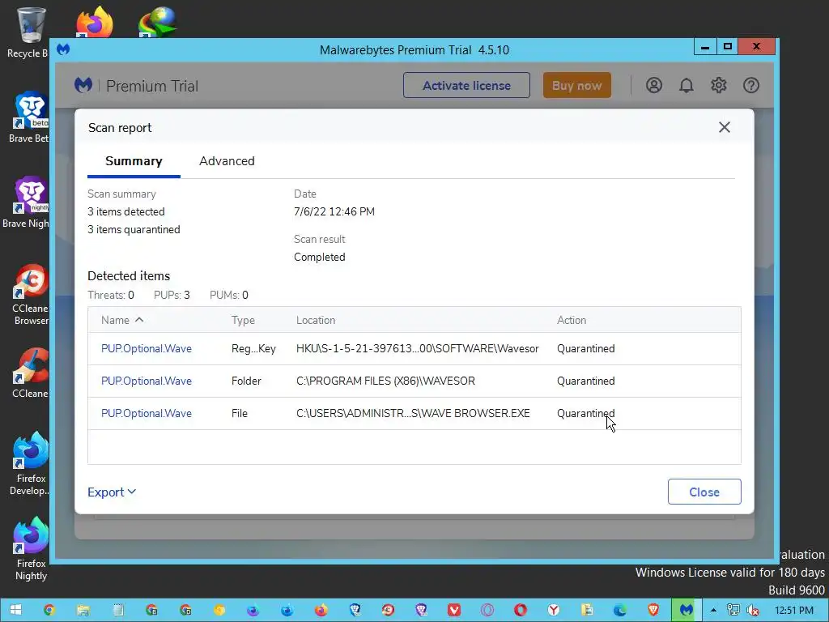Click the Type column header
This screenshot has width=829, height=622.
243,320
